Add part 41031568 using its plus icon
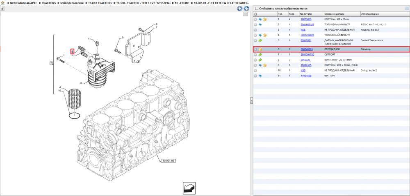The image size is (410, 196). click(255, 76)
